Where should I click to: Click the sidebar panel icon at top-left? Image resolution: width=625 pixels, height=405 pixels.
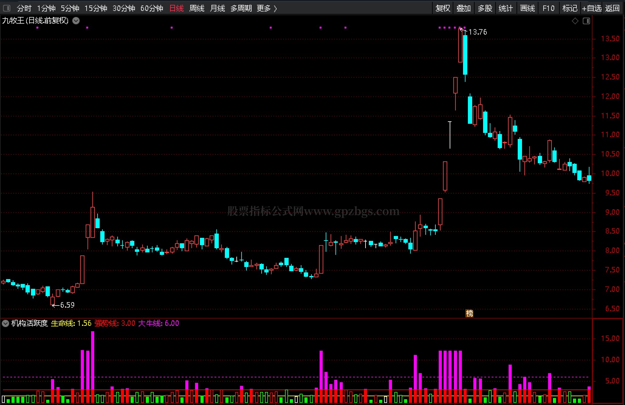(x=7, y=8)
